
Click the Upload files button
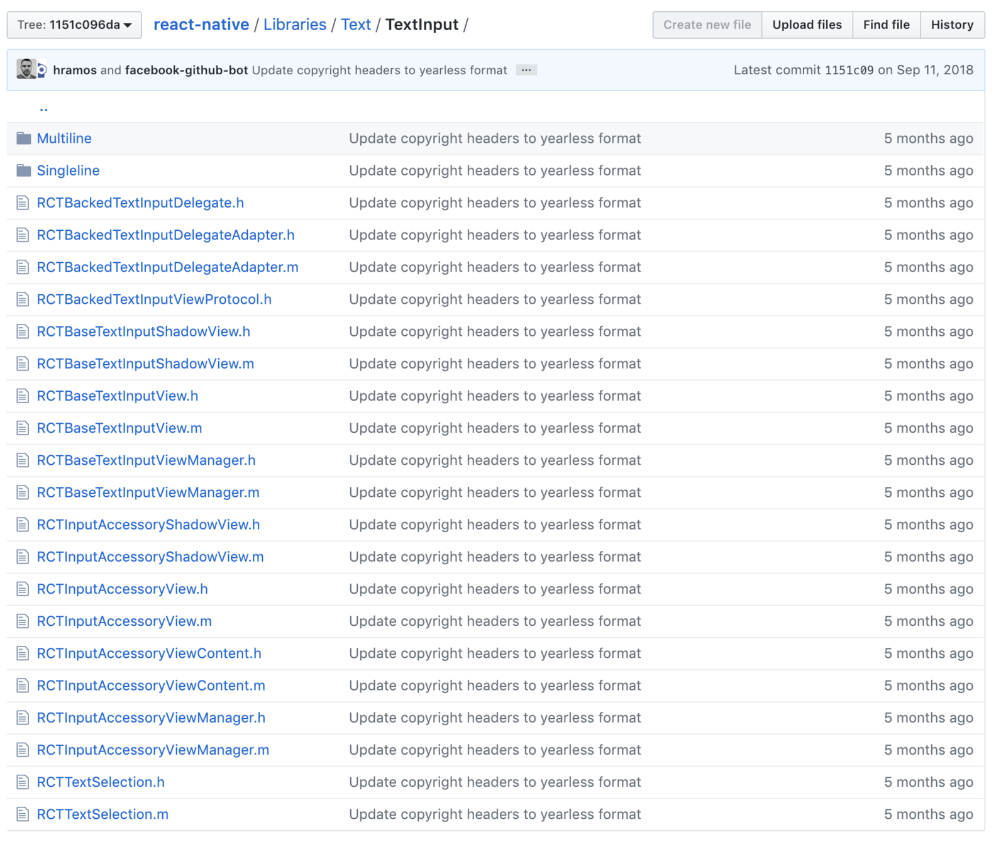pyautogui.click(x=807, y=25)
